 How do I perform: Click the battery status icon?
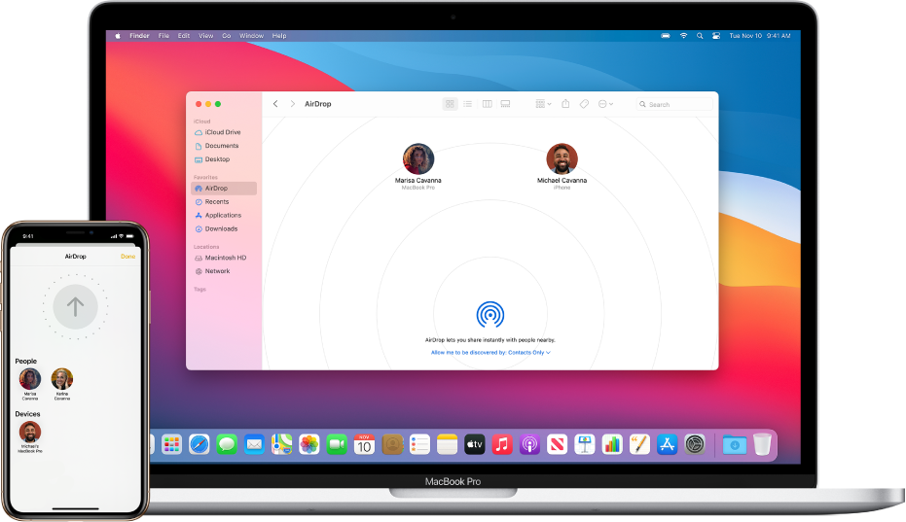pos(666,36)
